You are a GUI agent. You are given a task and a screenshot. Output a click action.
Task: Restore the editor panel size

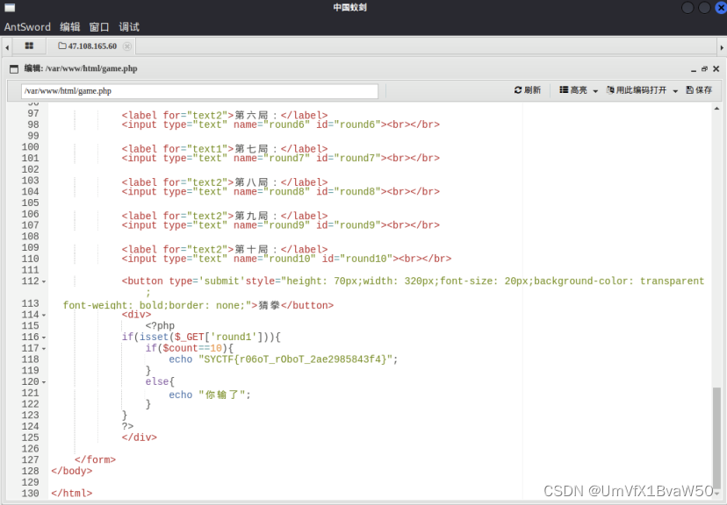(704, 68)
